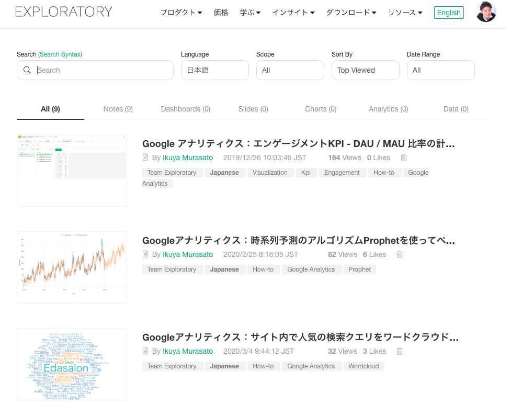Viewport: 511px width, 405px height.
Task: Focus the Search input field
Action: click(x=95, y=70)
